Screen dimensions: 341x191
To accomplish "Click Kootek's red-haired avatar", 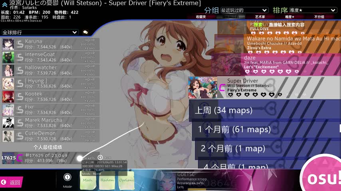I will 8,97.
